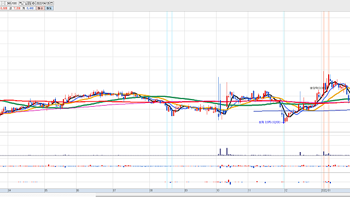Click the dividend marker label near 2022/01
Viewport: 350px width, 197px height.
317,88
